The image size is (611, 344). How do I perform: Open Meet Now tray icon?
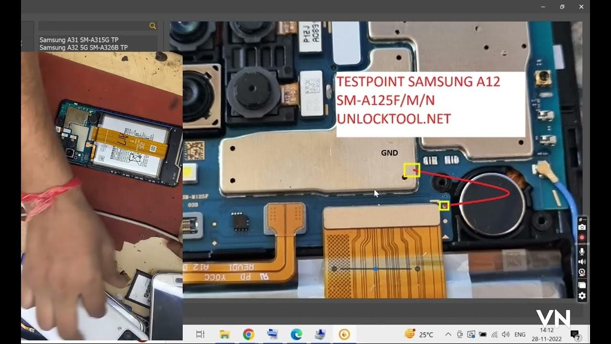click(x=460, y=334)
